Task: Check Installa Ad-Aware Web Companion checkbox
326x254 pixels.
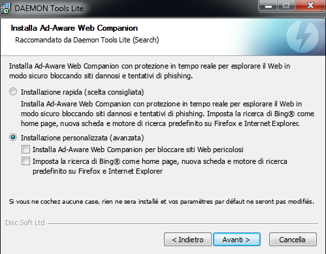Action: pyautogui.click(x=25, y=150)
